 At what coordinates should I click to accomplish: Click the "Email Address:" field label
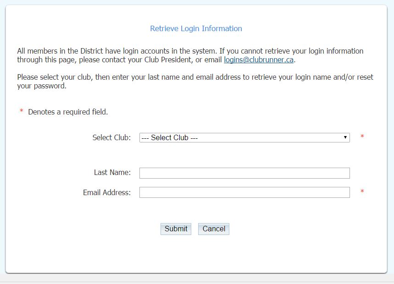(x=107, y=192)
